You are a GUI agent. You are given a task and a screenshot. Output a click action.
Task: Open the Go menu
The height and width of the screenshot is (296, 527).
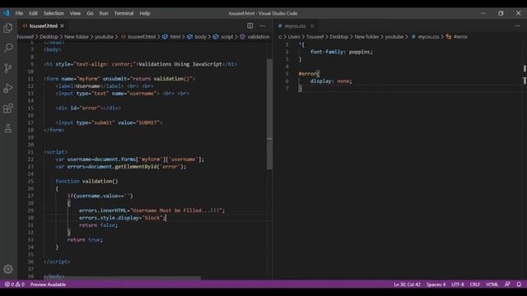tap(90, 13)
